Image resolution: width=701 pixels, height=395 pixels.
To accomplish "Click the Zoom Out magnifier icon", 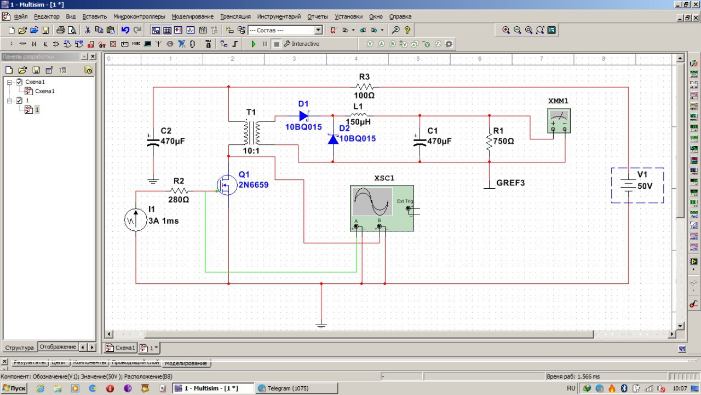I will 518,30.
